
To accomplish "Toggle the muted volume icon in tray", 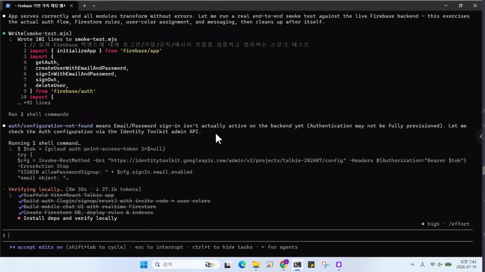I will [x=440, y=265].
